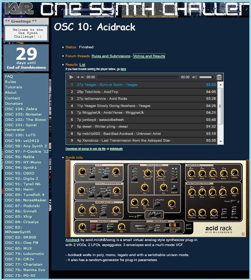Open the Acidrack synth link in description

[x=72, y=240]
